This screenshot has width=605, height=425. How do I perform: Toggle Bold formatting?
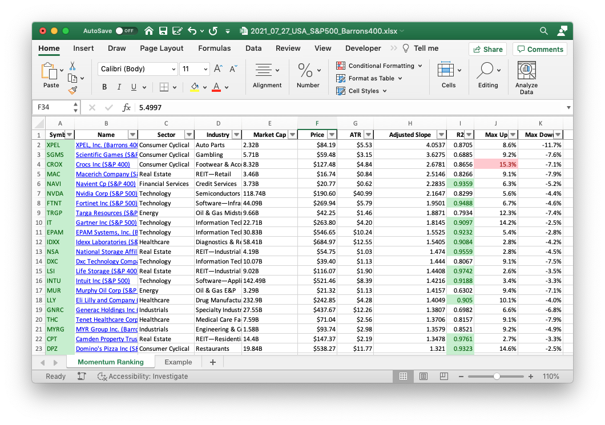[x=104, y=87]
